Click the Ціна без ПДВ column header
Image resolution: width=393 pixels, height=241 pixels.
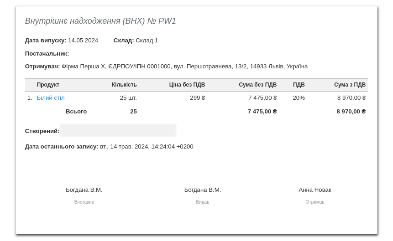pos(187,85)
